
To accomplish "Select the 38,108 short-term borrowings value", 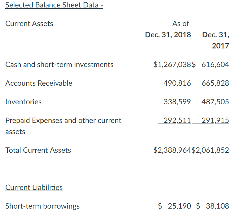I will 217,206.
